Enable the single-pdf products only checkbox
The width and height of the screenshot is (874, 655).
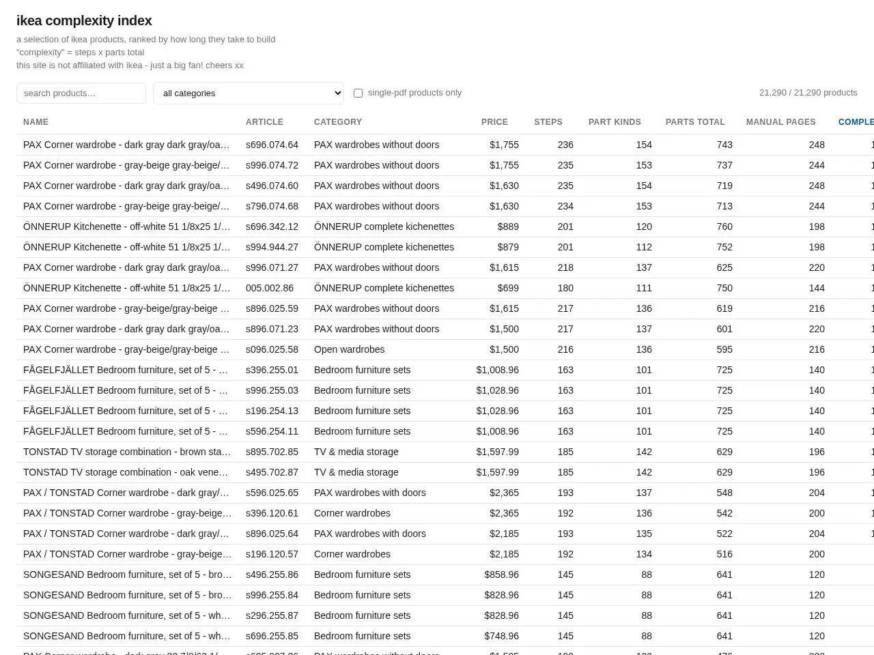click(358, 93)
